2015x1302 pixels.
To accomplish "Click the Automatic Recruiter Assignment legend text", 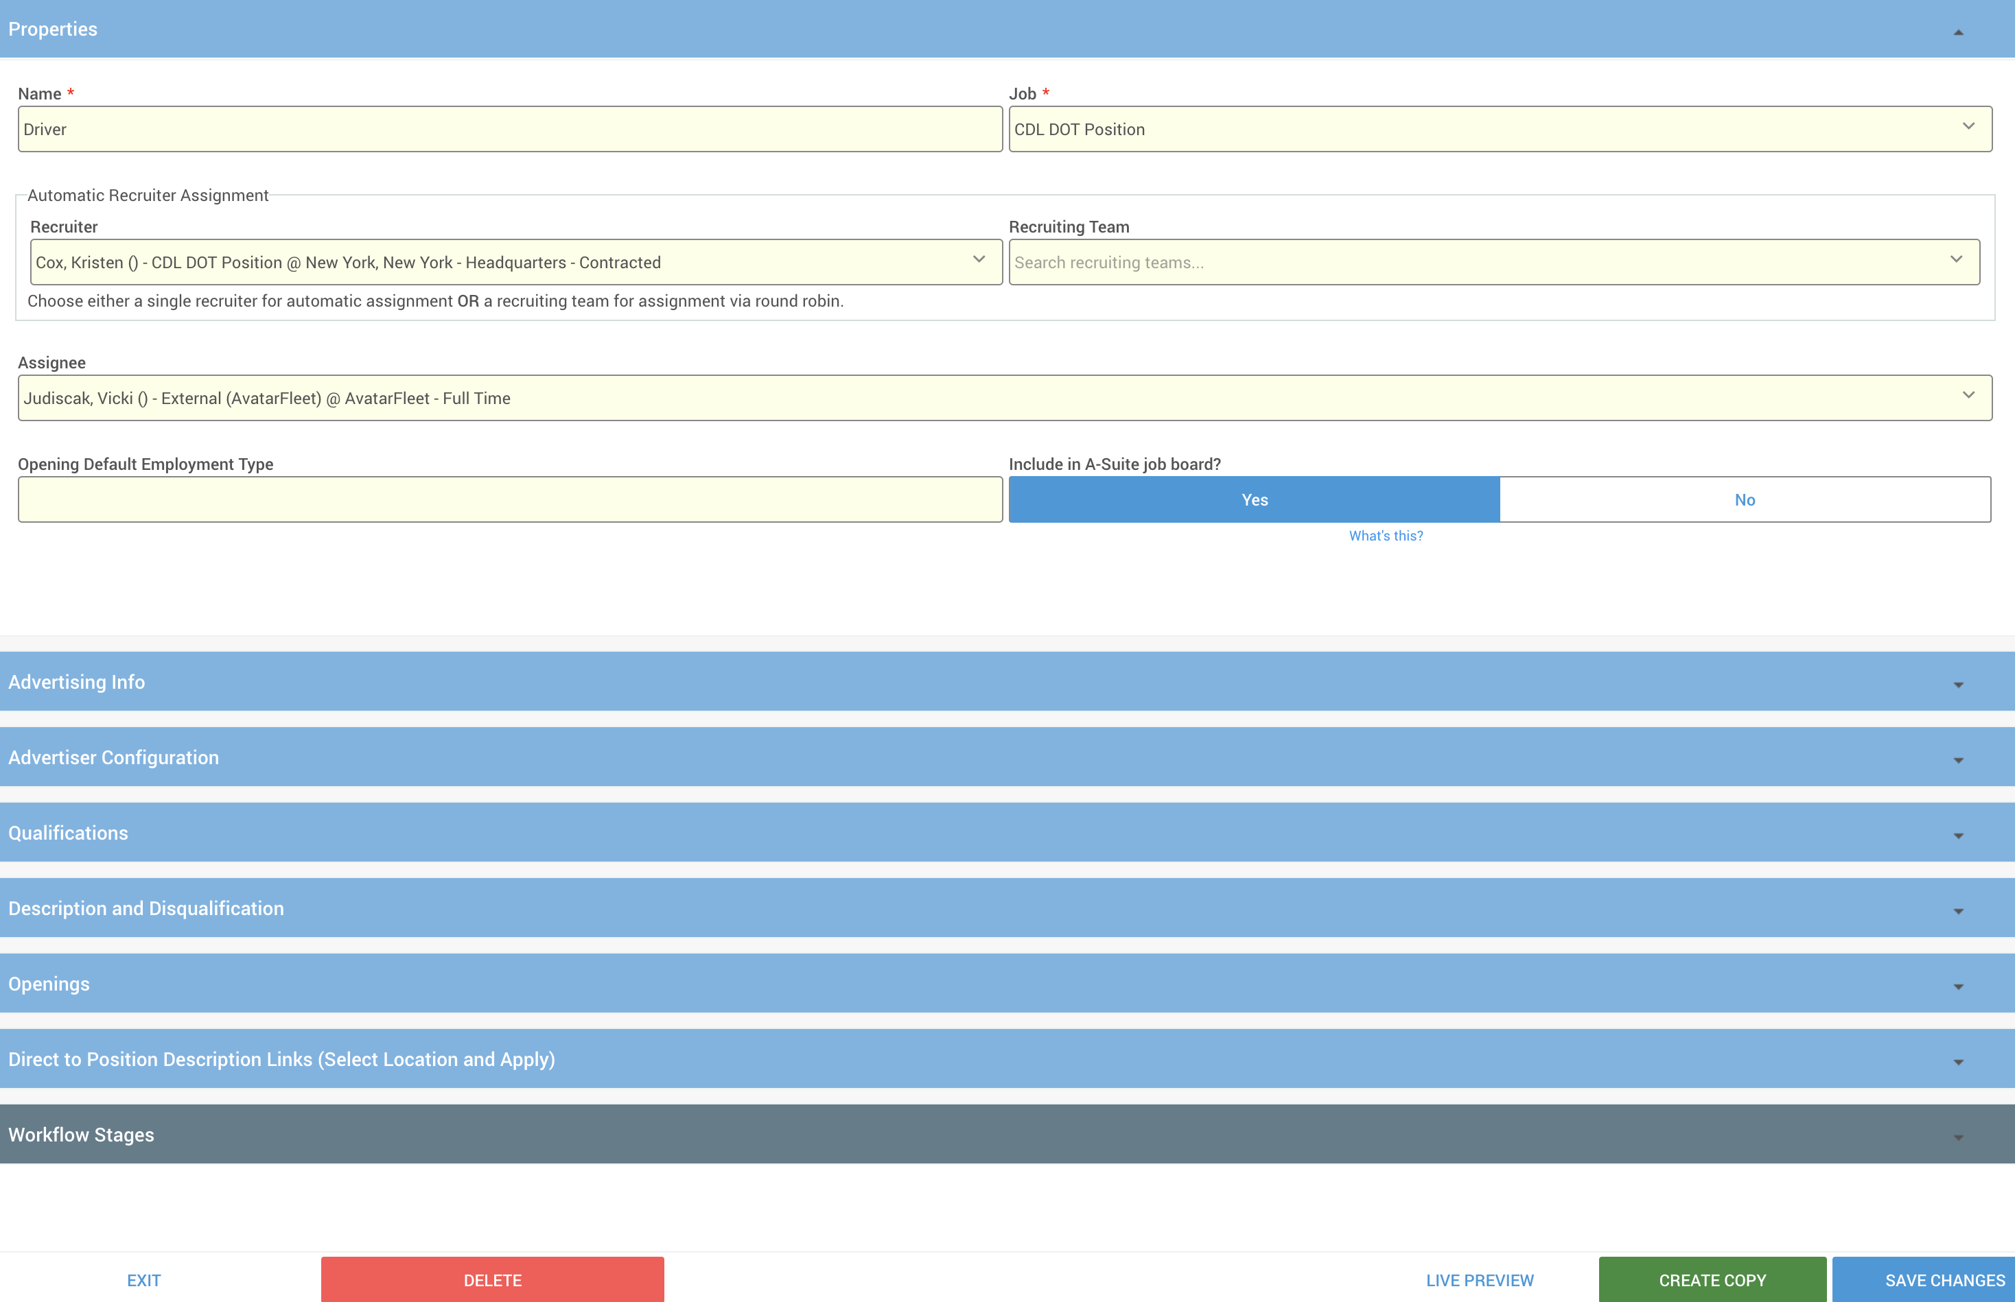I will click(148, 196).
